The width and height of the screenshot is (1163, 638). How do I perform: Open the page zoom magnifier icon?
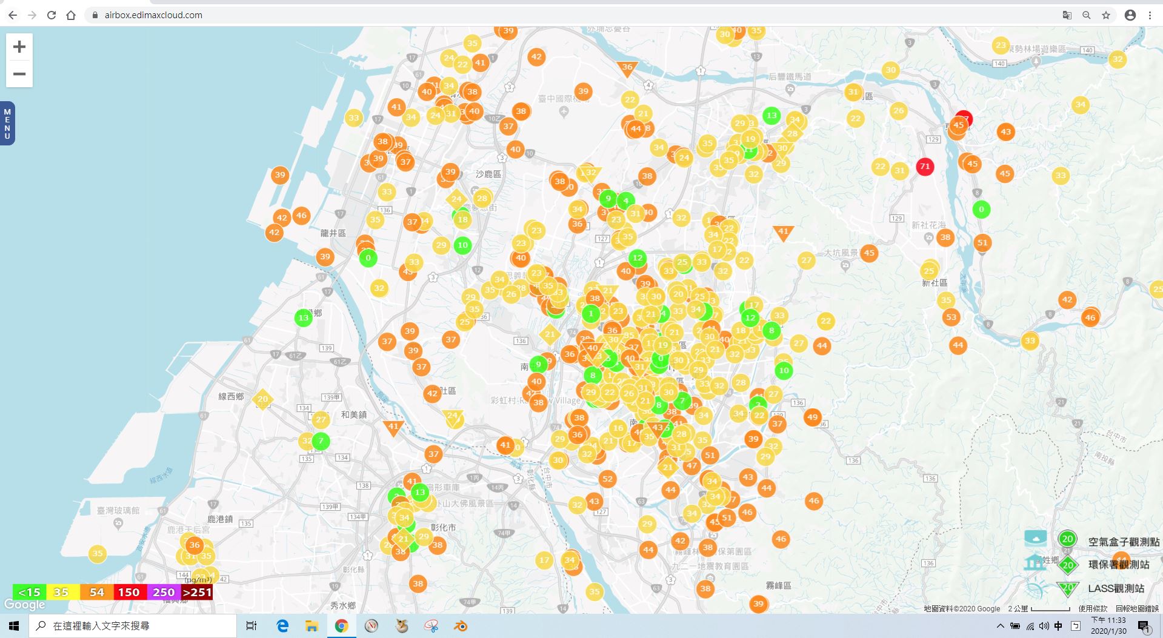pos(1087,15)
